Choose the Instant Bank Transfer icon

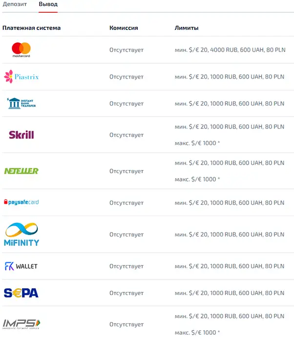pyautogui.click(x=21, y=103)
